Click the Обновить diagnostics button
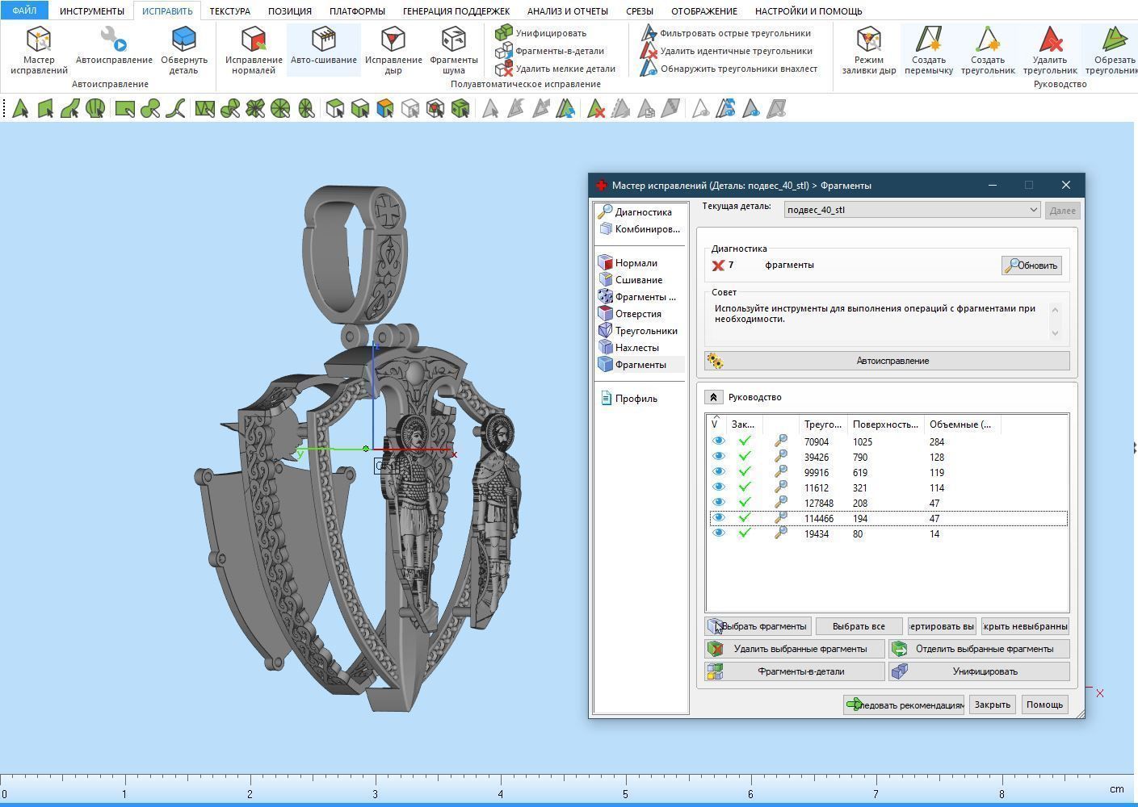The width and height of the screenshot is (1138, 807). click(1031, 266)
